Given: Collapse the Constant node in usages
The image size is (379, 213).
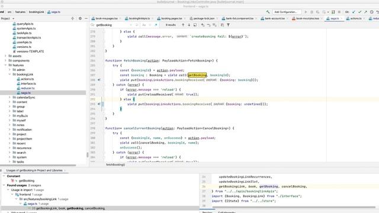Looking at the screenshot, I should point(4,176).
